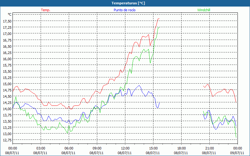Click the 13,25 y-axis value

[x=7, y=128]
